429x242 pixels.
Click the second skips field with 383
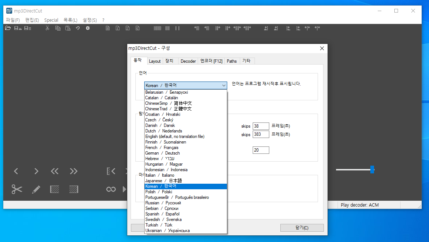261,134
